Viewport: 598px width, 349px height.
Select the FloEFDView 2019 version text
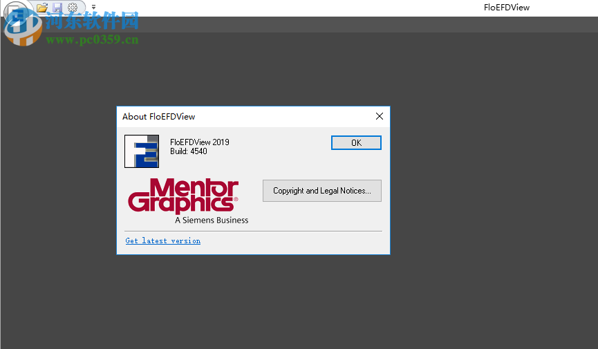(200, 142)
